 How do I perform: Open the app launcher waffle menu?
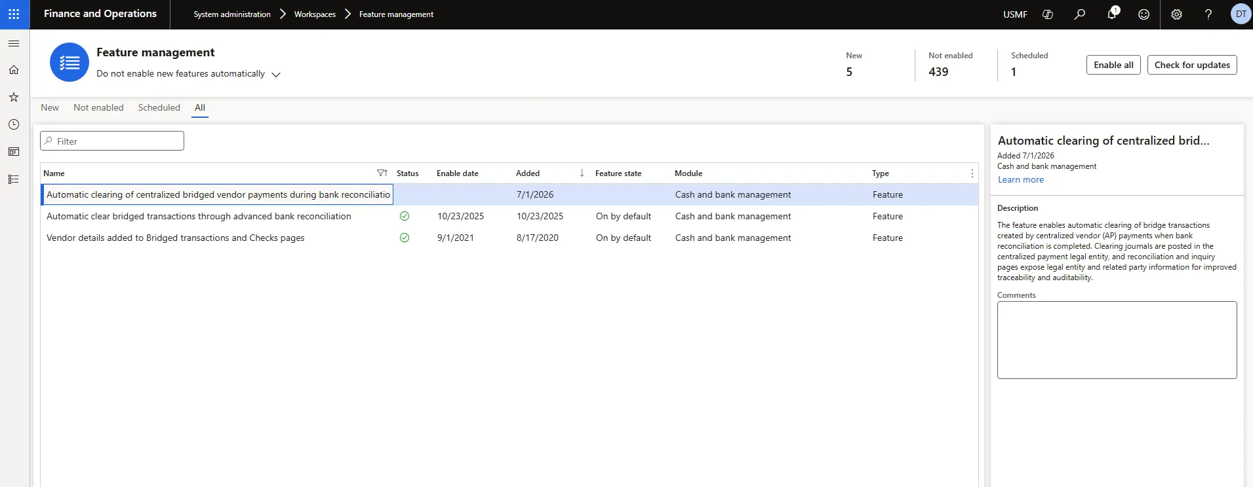pos(14,14)
